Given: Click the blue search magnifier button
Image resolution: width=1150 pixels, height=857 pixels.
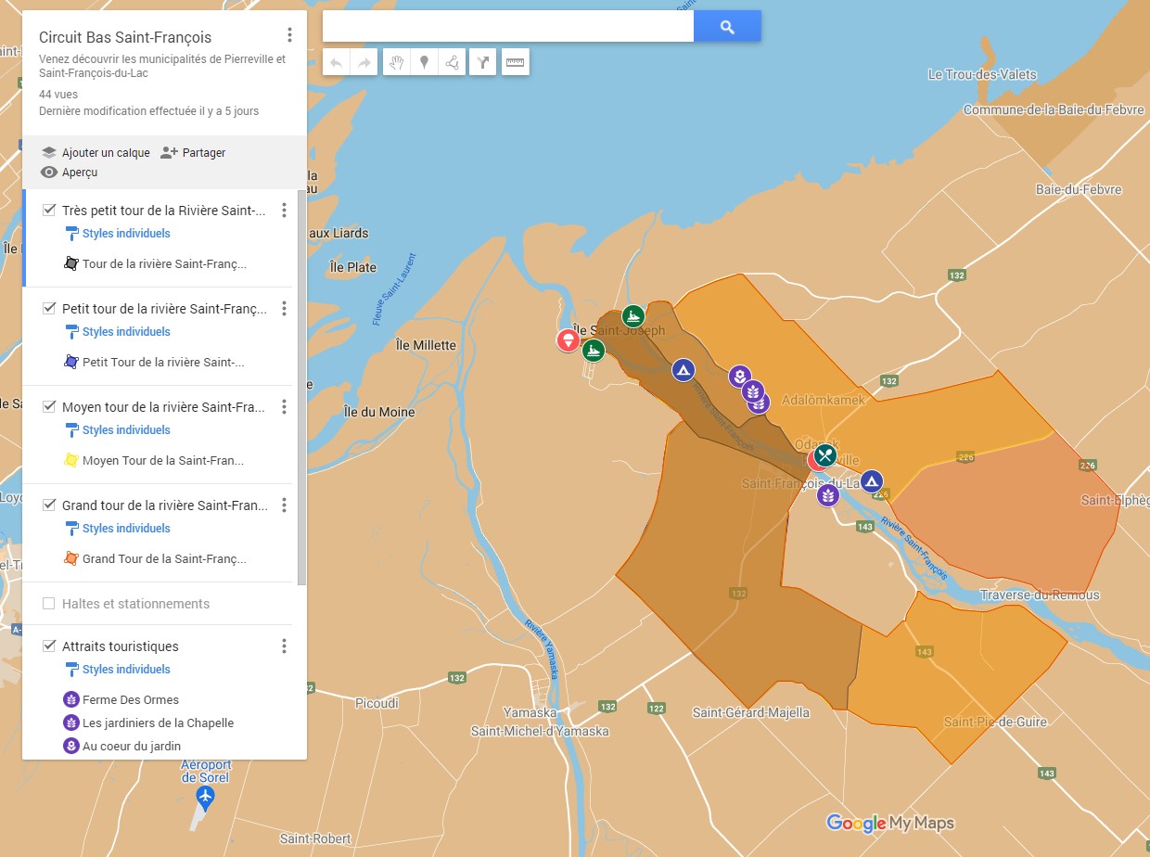Looking at the screenshot, I should [x=727, y=27].
